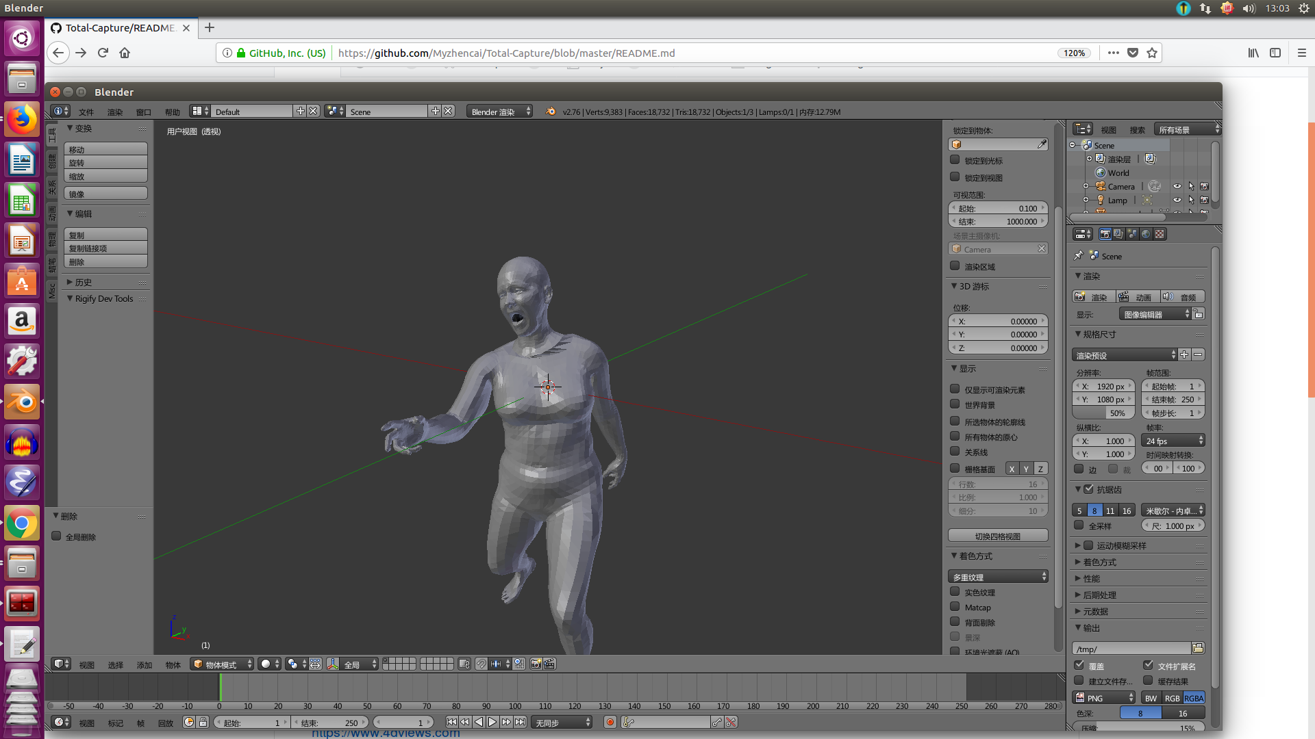Click Camera row restrict-render camera icon

tap(1205, 186)
